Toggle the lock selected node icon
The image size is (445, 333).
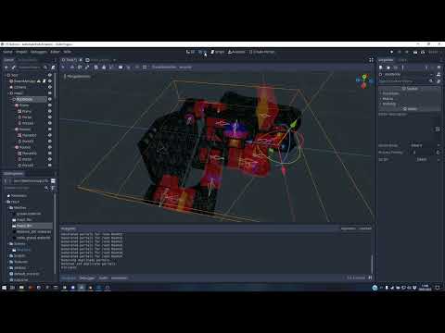(x=104, y=68)
